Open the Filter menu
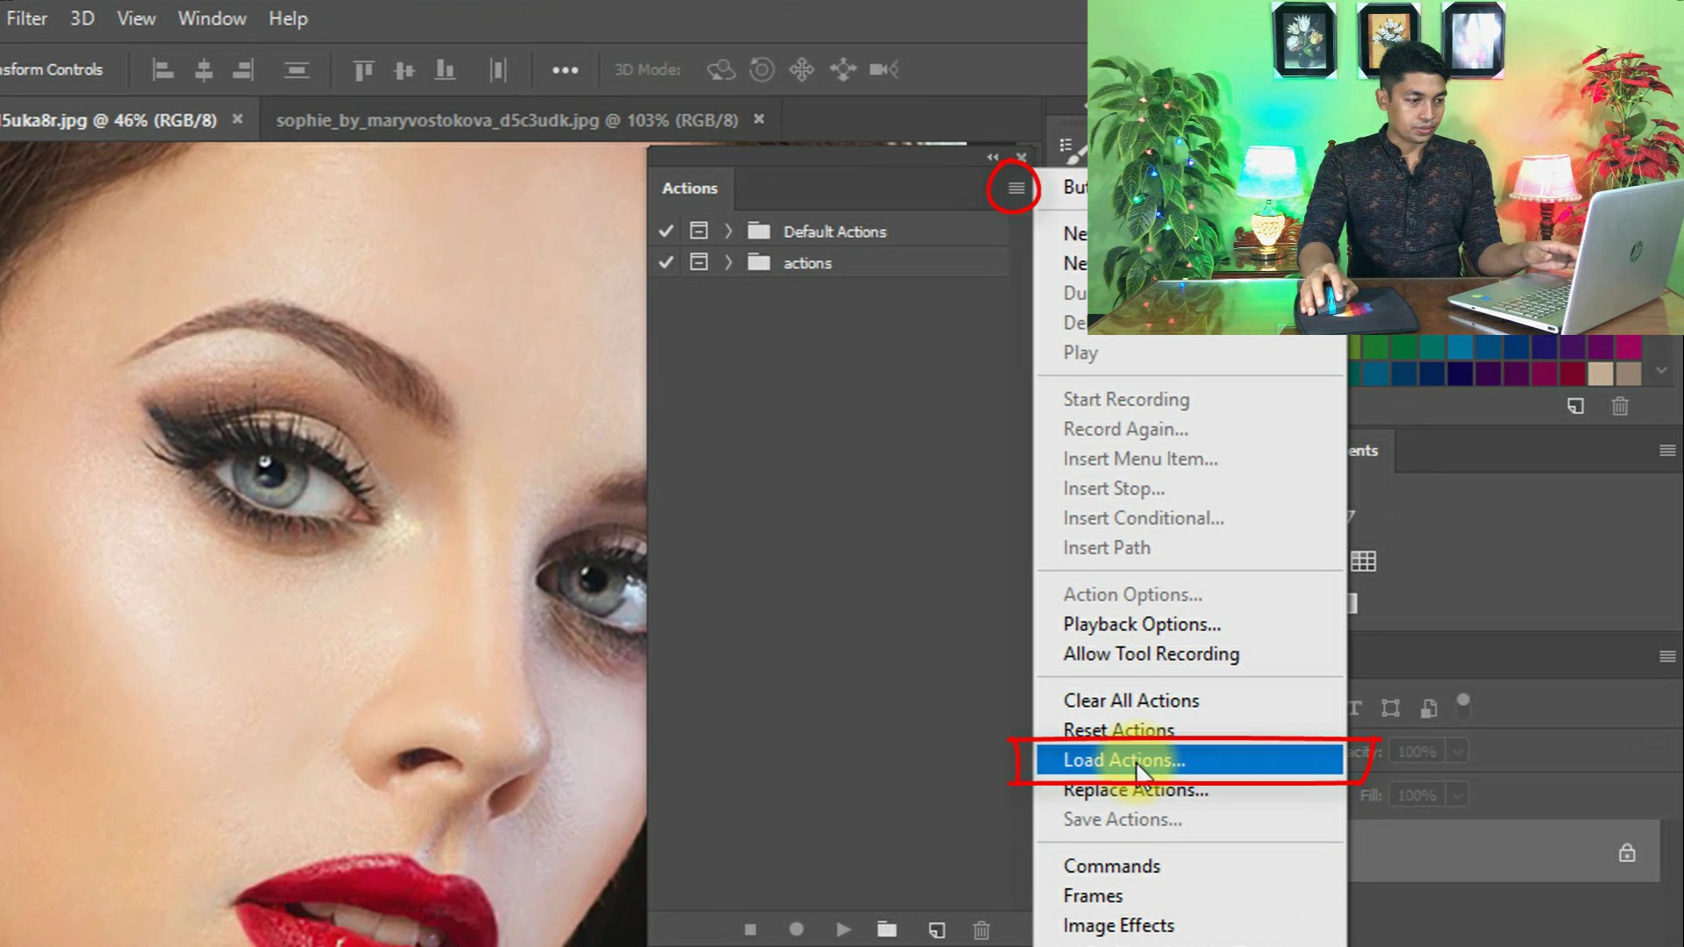 tap(26, 18)
